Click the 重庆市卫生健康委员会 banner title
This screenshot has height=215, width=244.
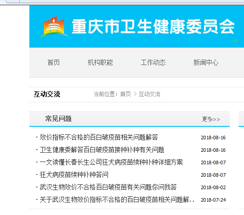[153, 27]
